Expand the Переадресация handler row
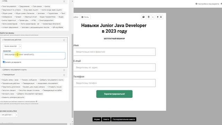This screenshot has width=222, height=125. click(x=8, y=75)
